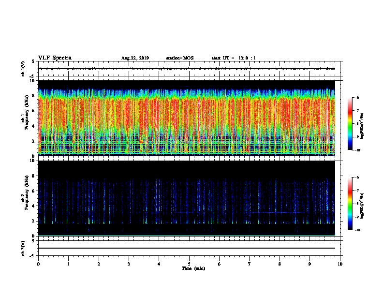Click time axis tick label "3"
The height and width of the screenshot is (296, 383).
[x=129, y=264]
